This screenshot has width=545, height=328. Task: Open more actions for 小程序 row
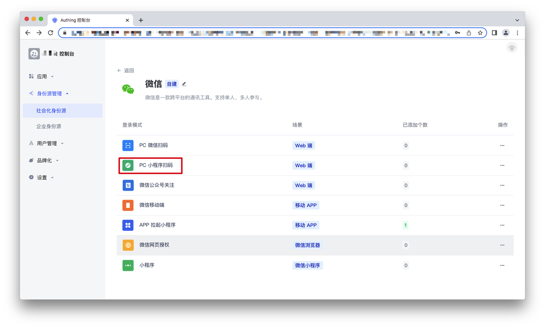(502, 265)
